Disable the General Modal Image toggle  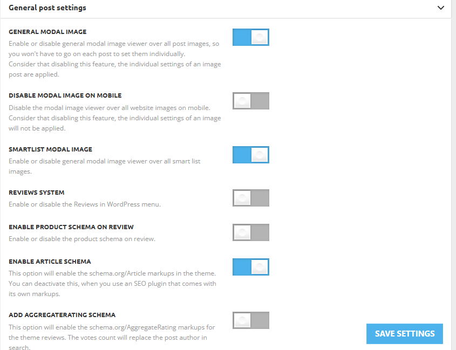(251, 37)
